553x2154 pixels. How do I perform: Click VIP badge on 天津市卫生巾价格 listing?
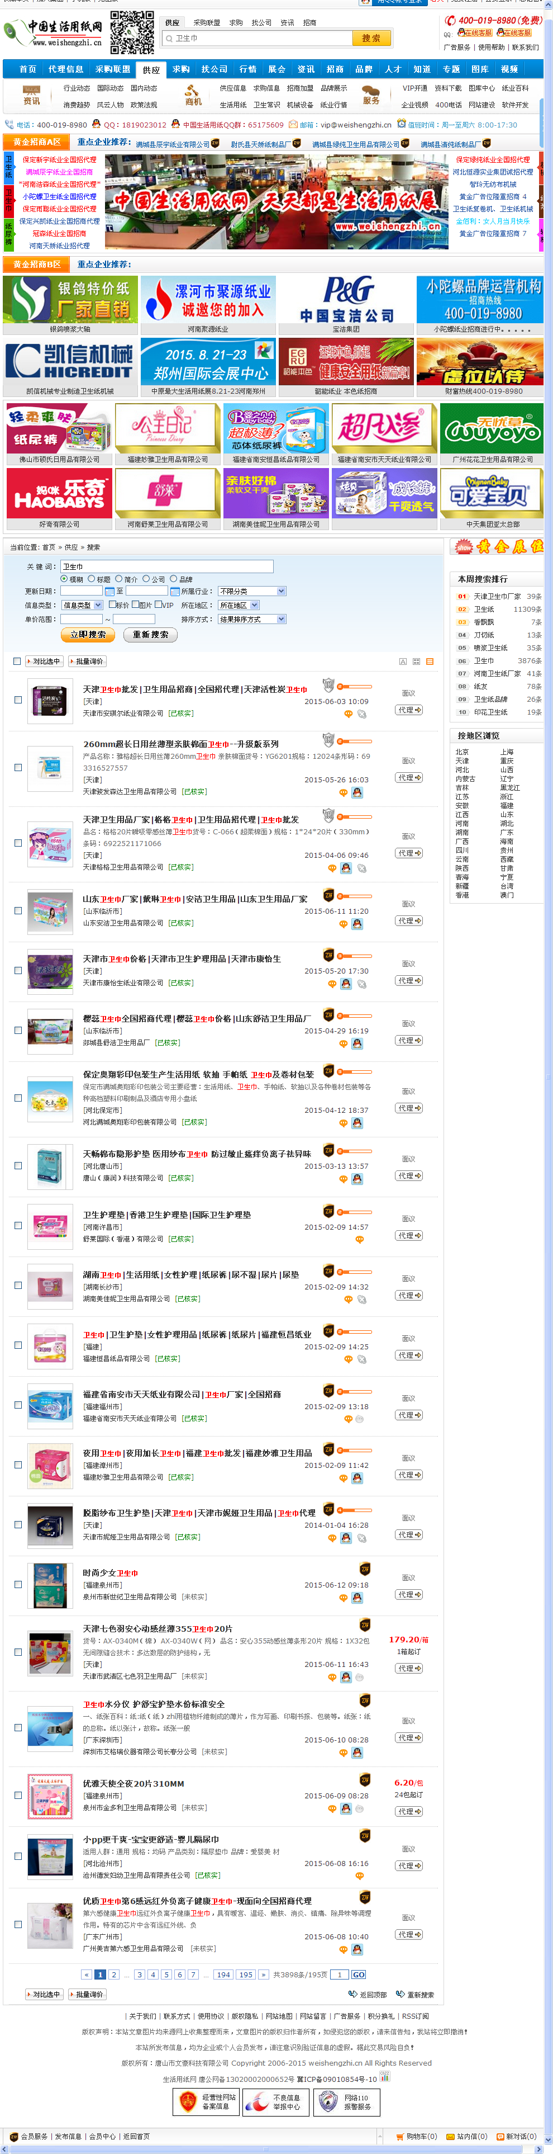[x=328, y=955]
